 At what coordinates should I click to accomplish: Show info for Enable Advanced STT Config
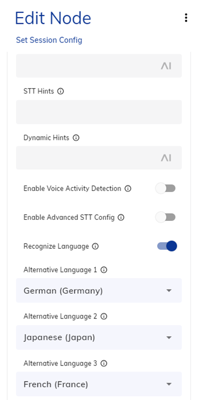click(121, 218)
